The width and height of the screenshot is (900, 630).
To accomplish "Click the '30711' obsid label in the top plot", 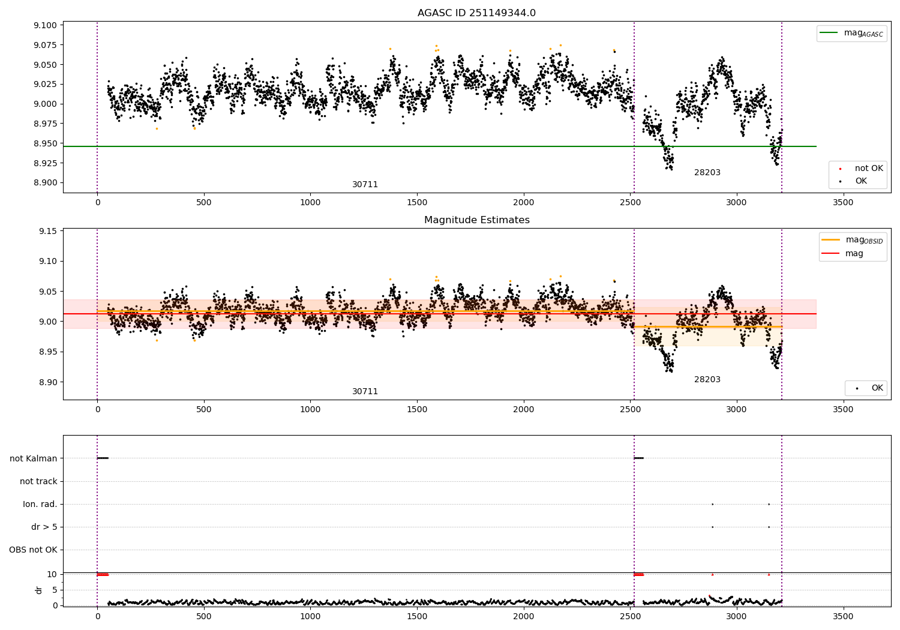I will coord(365,185).
